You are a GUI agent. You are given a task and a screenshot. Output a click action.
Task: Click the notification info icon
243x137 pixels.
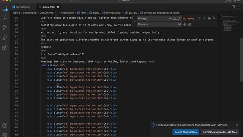[153, 125]
